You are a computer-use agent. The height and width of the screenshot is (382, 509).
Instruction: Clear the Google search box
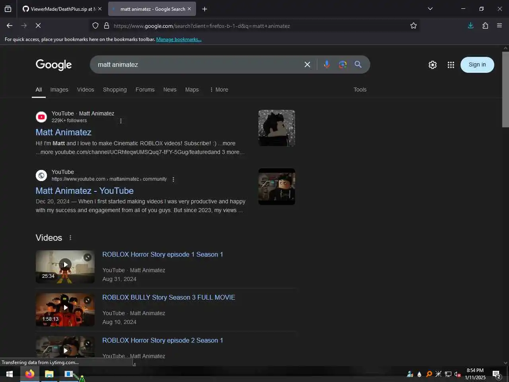coord(307,64)
